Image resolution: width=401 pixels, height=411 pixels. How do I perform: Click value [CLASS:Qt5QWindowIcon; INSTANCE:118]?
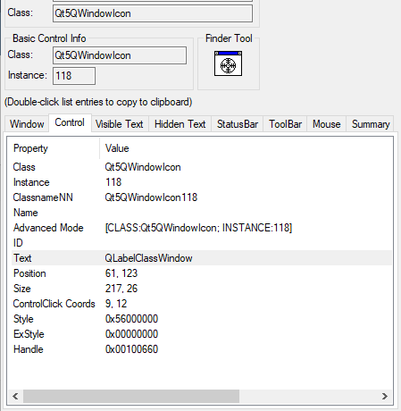pos(198,228)
